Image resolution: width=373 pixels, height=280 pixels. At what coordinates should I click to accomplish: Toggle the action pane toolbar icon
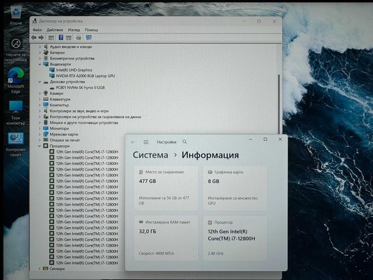[x=69, y=37]
